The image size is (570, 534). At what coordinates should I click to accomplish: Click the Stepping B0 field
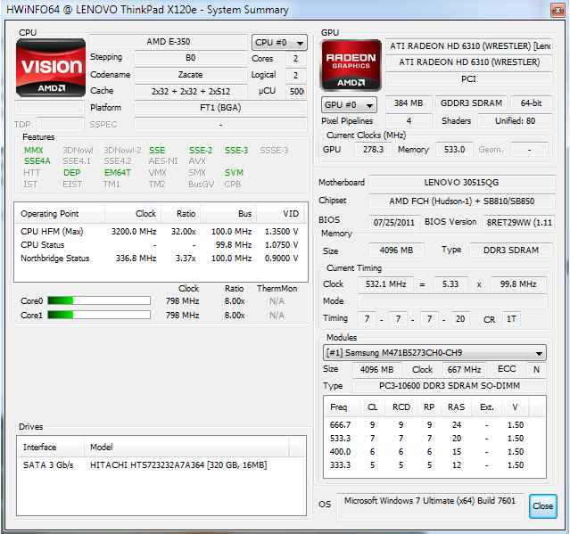point(191,58)
